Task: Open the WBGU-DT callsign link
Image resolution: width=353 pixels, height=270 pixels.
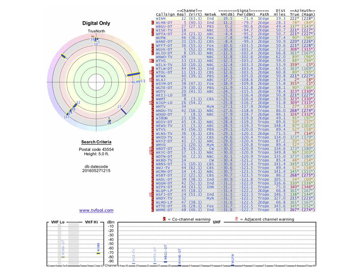Action: point(164,26)
